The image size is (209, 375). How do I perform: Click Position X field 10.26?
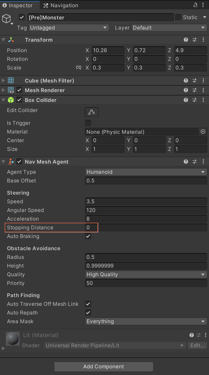108,50
